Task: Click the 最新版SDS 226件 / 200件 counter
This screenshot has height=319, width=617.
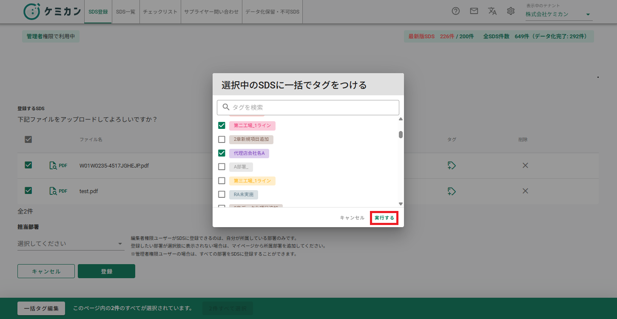Action: (441, 37)
